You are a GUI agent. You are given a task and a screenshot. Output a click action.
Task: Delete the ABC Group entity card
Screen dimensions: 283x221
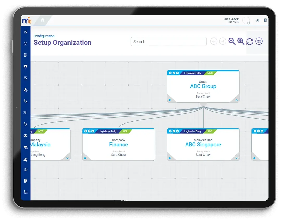pos(177,73)
